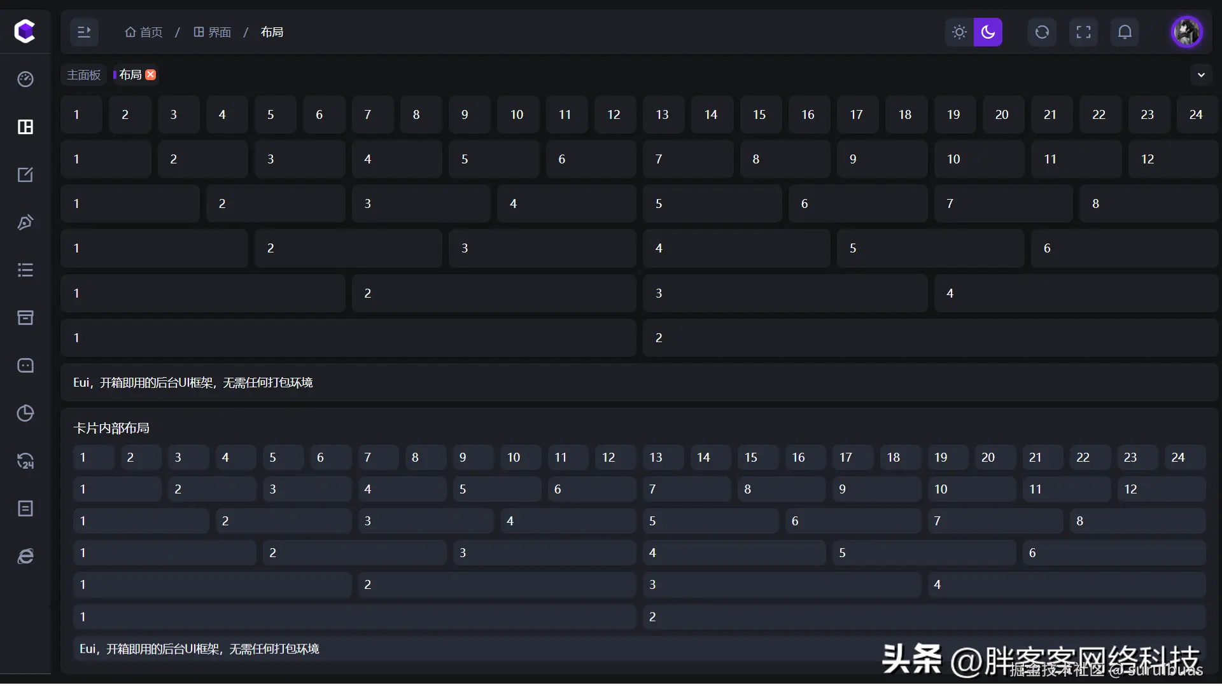Collapse the sidebar menu toggle
Image resolution: width=1222 pixels, height=697 pixels.
point(84,32)
